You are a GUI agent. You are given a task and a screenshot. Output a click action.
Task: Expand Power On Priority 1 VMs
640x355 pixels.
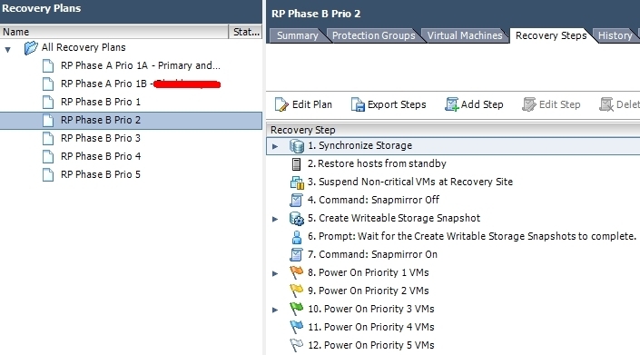(x=275, y=273)
